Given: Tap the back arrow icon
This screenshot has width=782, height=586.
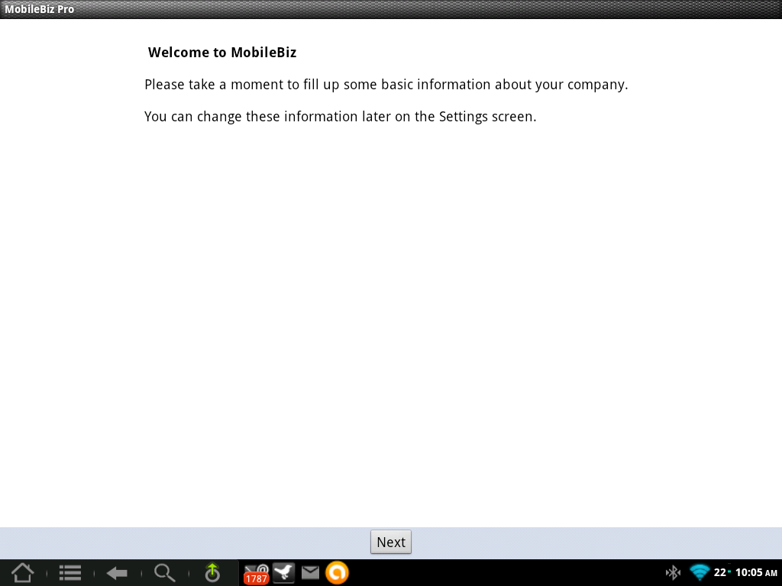Looking at the screenshot, I should tap(117, 573).
